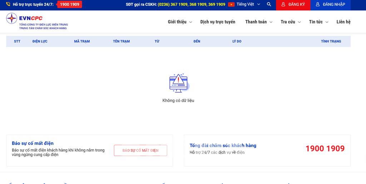366x184 pixels.
Task: Click the red 1900 1909 hotline badge
Action: pyautogui.click(x=70, y=4)
